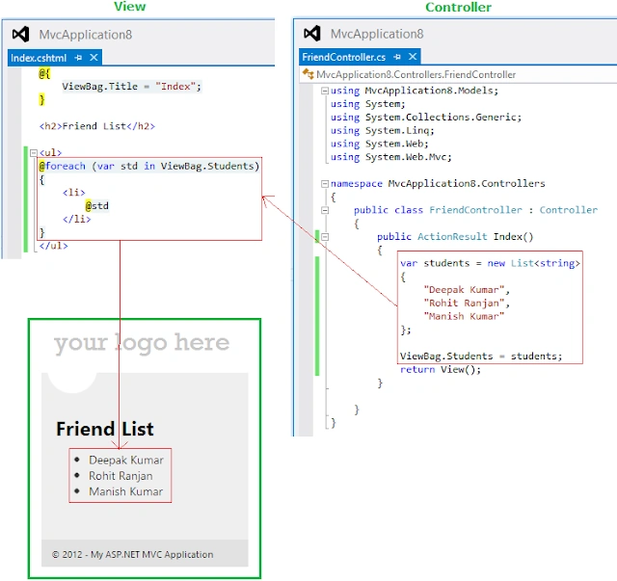The width and height of the screenshot is (617, 581).
Task: Click the Friend List heading in browser
Action: [105, 429]
